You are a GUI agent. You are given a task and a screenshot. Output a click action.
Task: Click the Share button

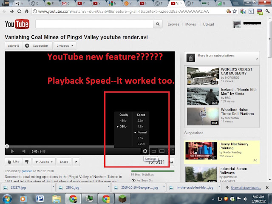click(64, 161)
